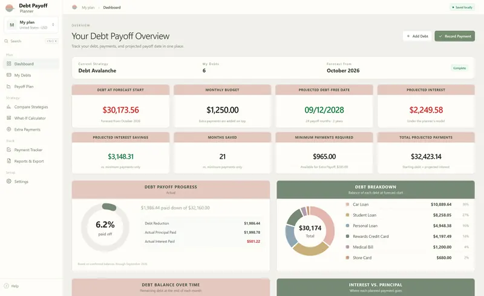This screenshot has height=296, width=484.
Task: Click the Medical Bill mauve swatch
Action: click(x=347, y=247)
